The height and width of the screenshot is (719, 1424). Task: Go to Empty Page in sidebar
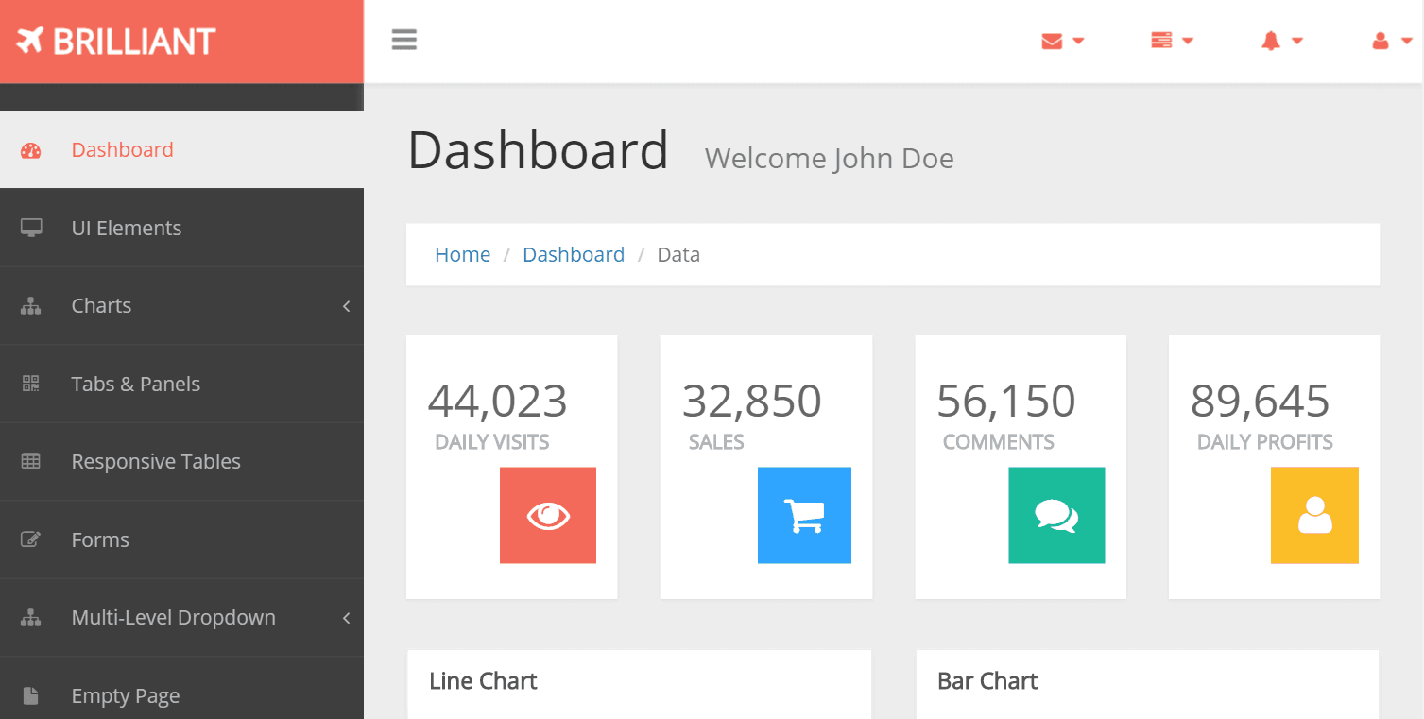pos(126,696)
